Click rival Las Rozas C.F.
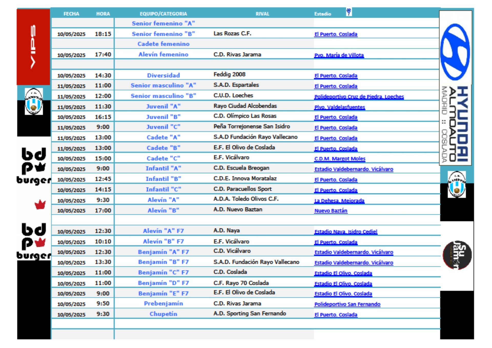 232,34
